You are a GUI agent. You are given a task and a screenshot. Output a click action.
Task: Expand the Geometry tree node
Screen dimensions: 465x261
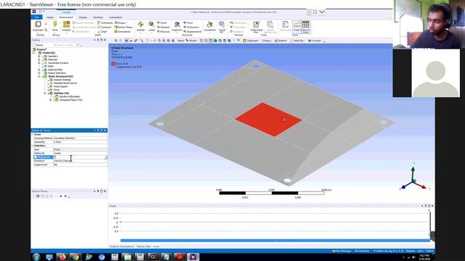pyautogui.click(x=39, y=57)
